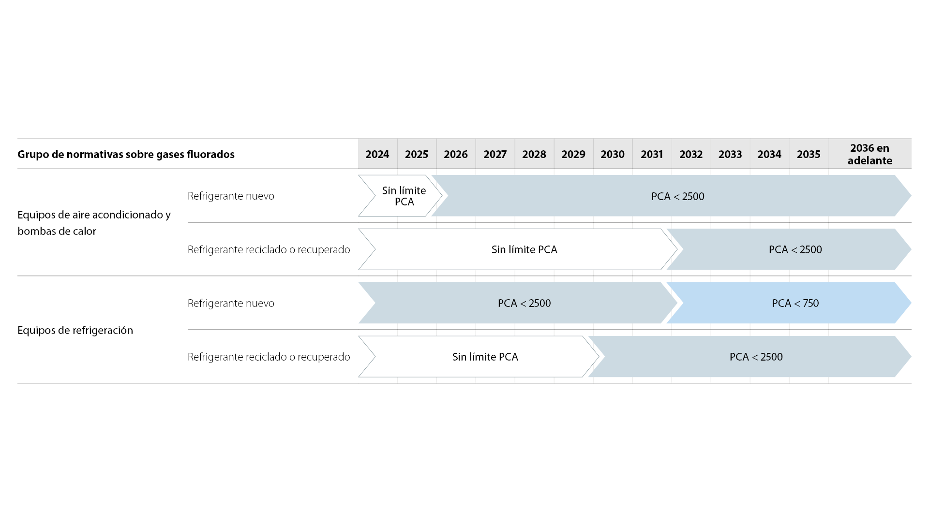Click the 2033 year header cell
The width and height of the screenshot is (929, 522).
tap(730, 154)
